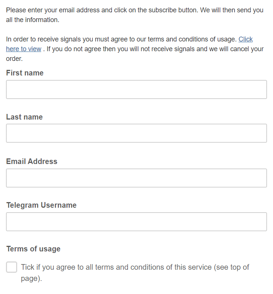The height and width of the screenshot is (294, 273).
Task: Select the Last name input box
Action: [x=136, y=133]
